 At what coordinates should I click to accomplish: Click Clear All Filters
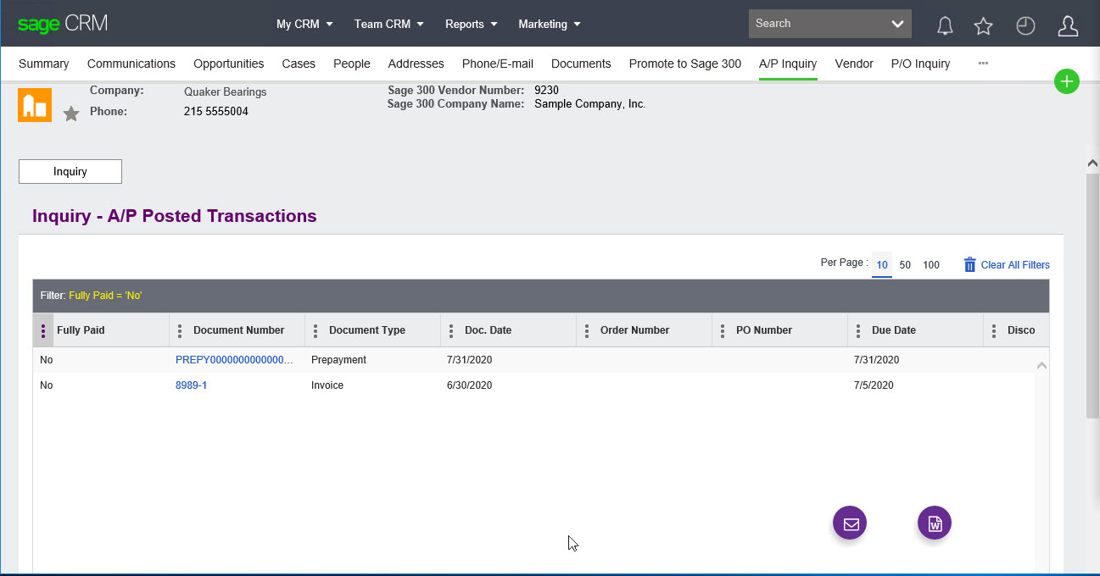click(x=1015, y=264)
